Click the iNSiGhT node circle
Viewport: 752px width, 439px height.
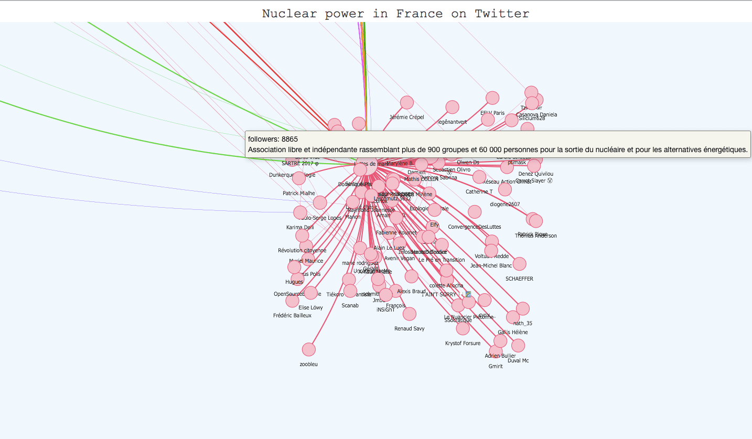point(385,295)
